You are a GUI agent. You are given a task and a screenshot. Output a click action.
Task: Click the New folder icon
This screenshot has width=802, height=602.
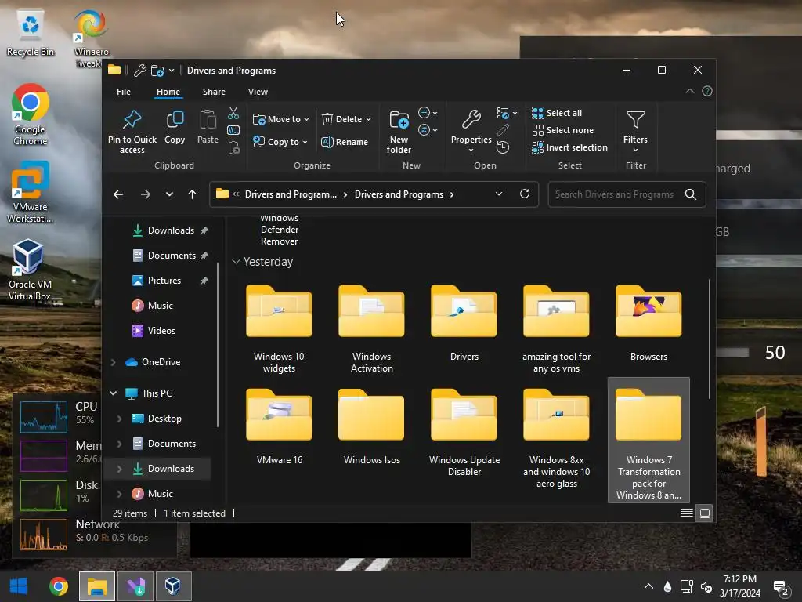[399, 120]
